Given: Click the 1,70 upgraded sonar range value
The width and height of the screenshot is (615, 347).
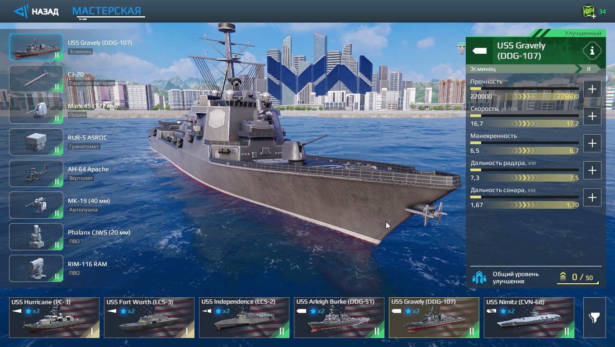Looking at the screenshot, I should click(572, 205).
